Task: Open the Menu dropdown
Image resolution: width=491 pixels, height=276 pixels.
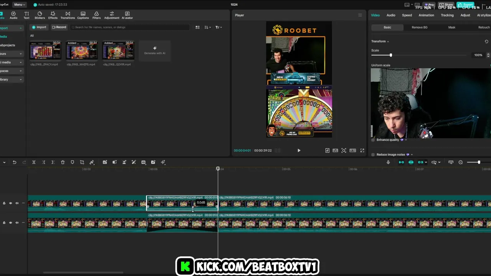Action: click(19, 5)
